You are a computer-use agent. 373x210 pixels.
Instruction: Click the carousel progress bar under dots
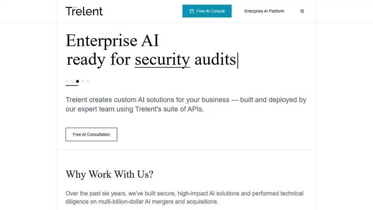[72, 85]
